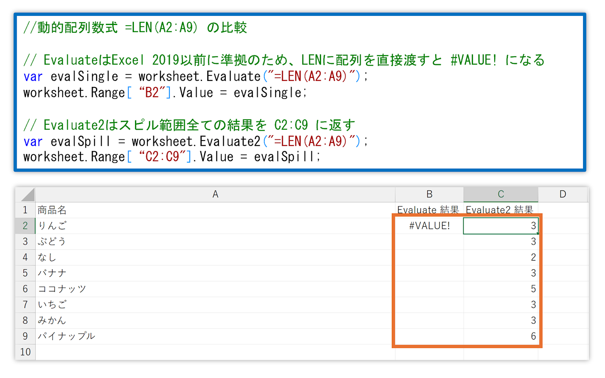Viewport: 605px width, 378px height.
Task: Click cell containing ココナッツ
Action: pyautogui.click(x=215, y=289)
